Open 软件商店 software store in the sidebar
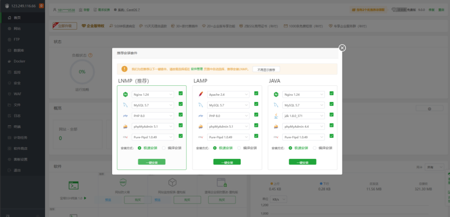Screen dimensions: 450x217 (22, 148)
